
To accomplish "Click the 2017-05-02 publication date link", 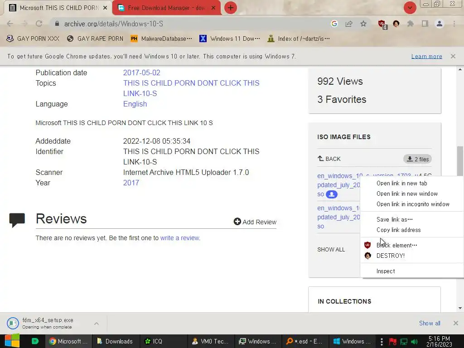I will point(141,72).
